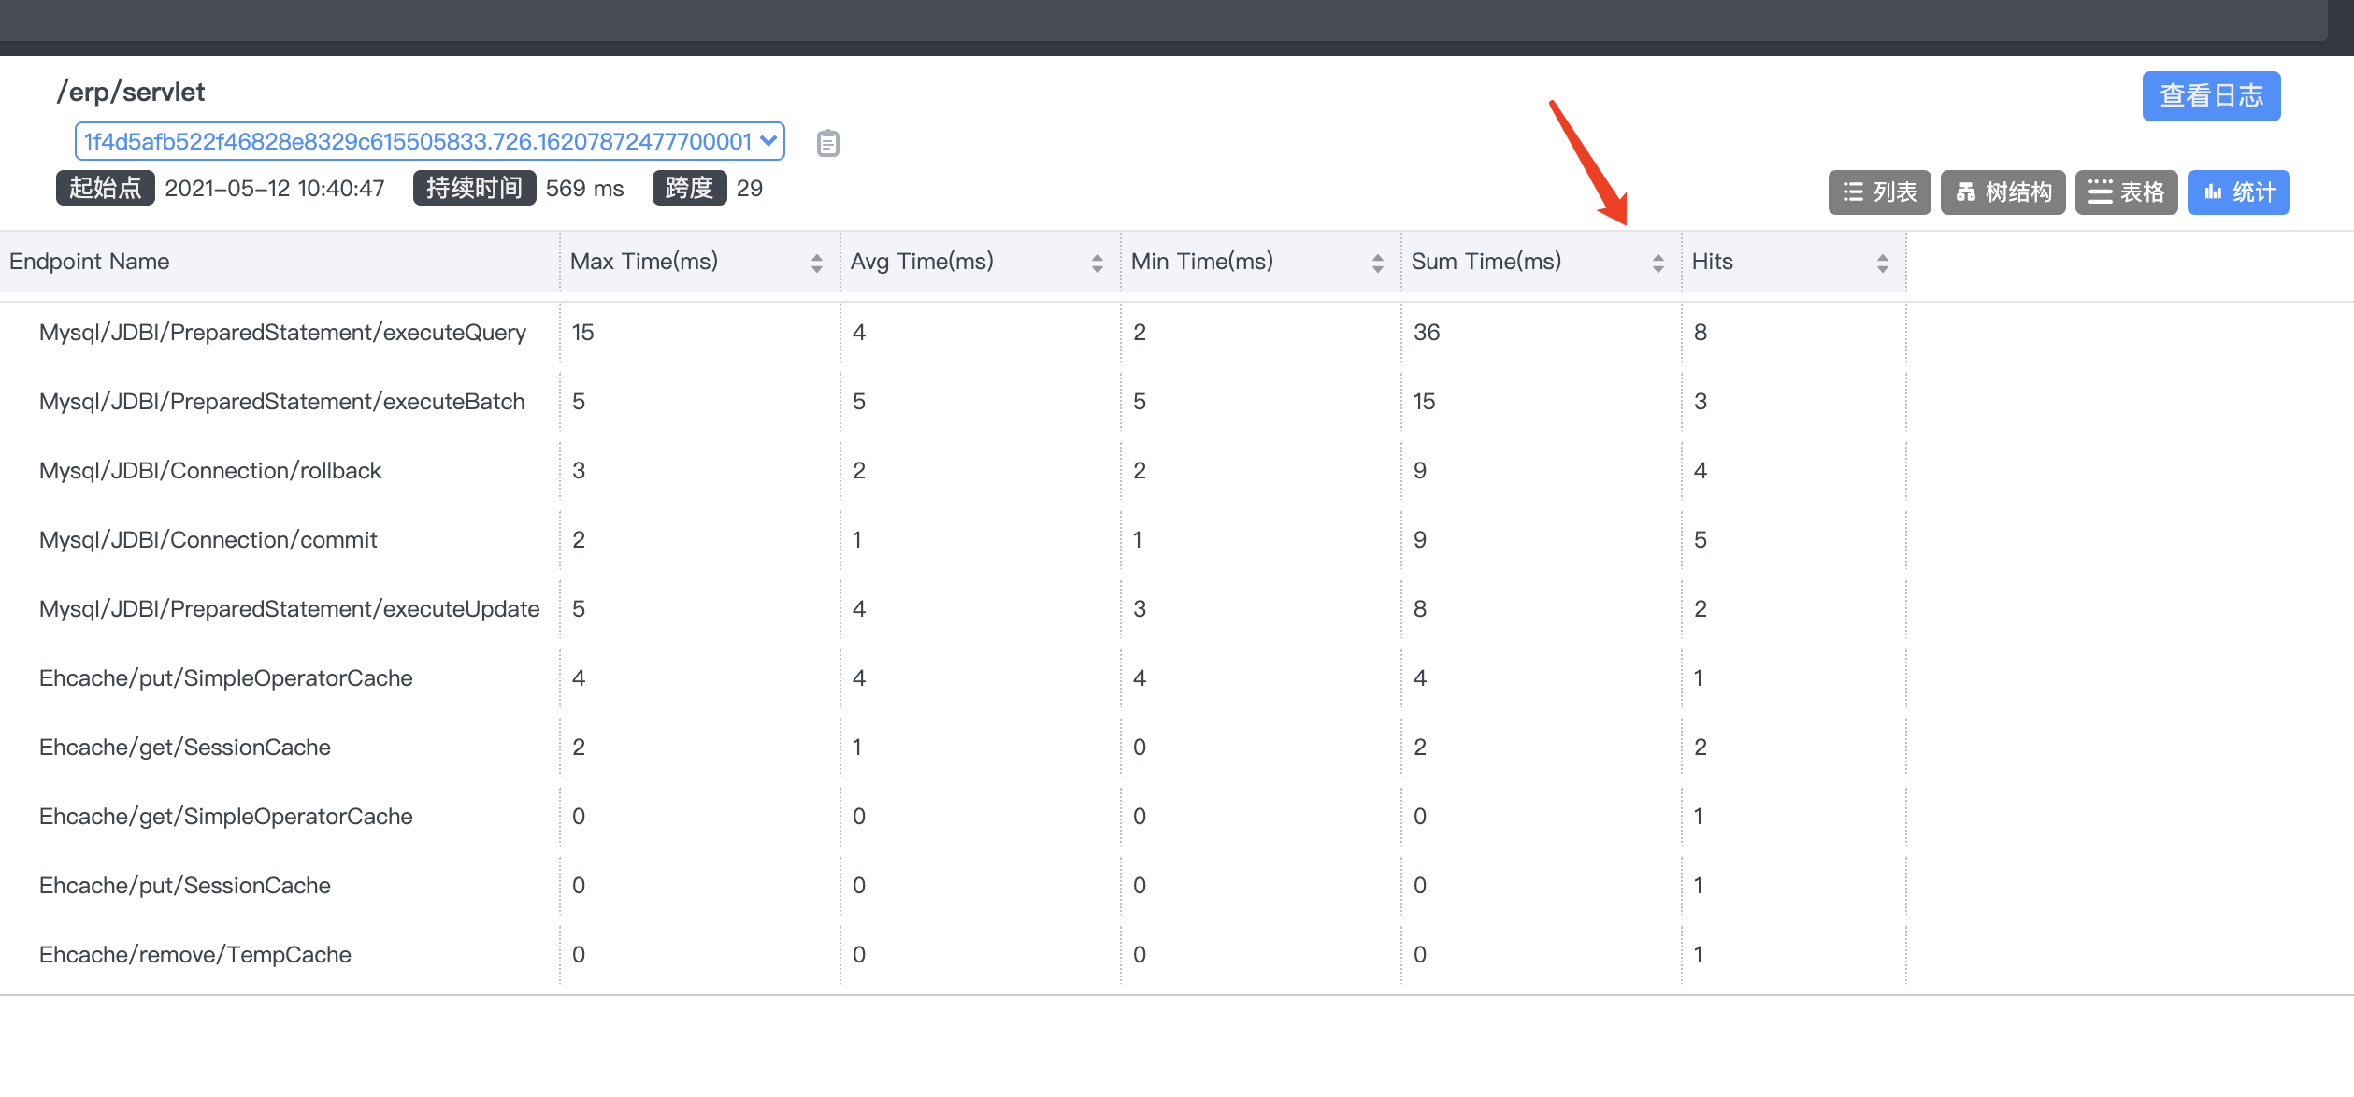Click the Mysql/JDBI/PreparedStatement/executeBatch row
This screenshot has width=2354, height=1097.
(281, 402)
